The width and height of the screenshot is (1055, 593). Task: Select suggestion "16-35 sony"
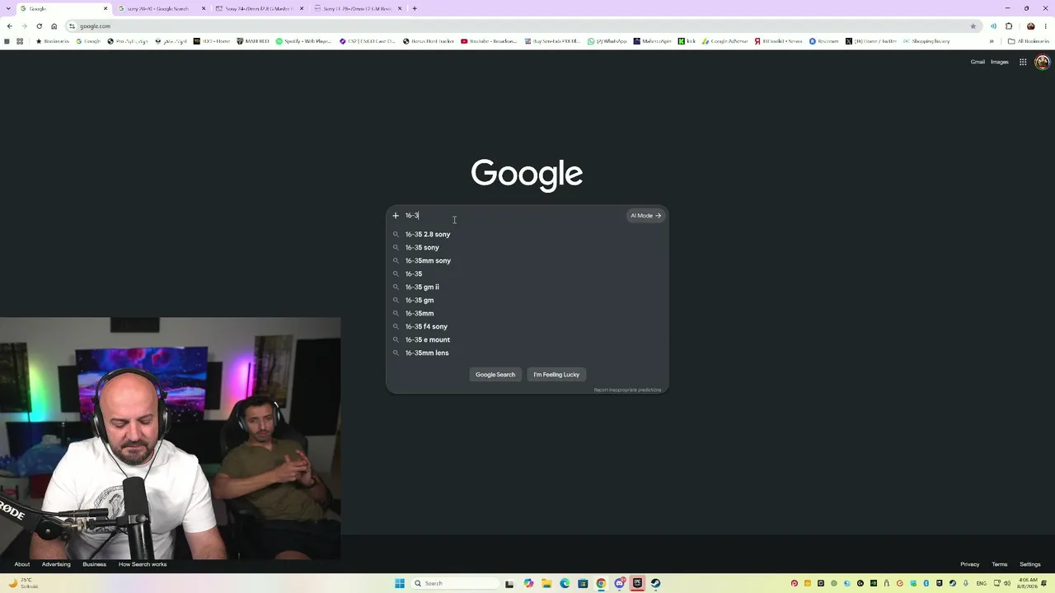[x=527, y=248]
